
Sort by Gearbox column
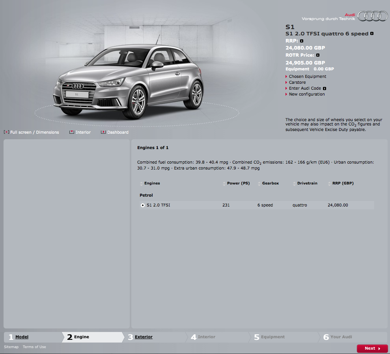(x=259, y=184)
